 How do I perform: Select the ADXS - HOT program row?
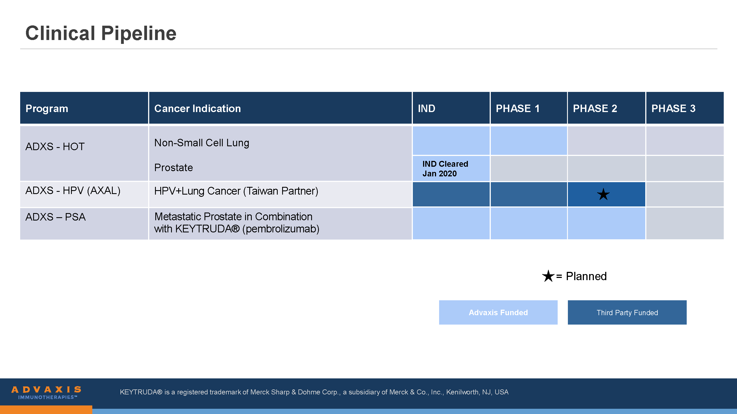(x=54, y=147)
